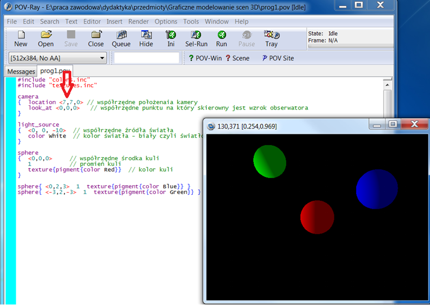Open the Insert menu
The image size is (430, 305).
[x=115, y=22]
